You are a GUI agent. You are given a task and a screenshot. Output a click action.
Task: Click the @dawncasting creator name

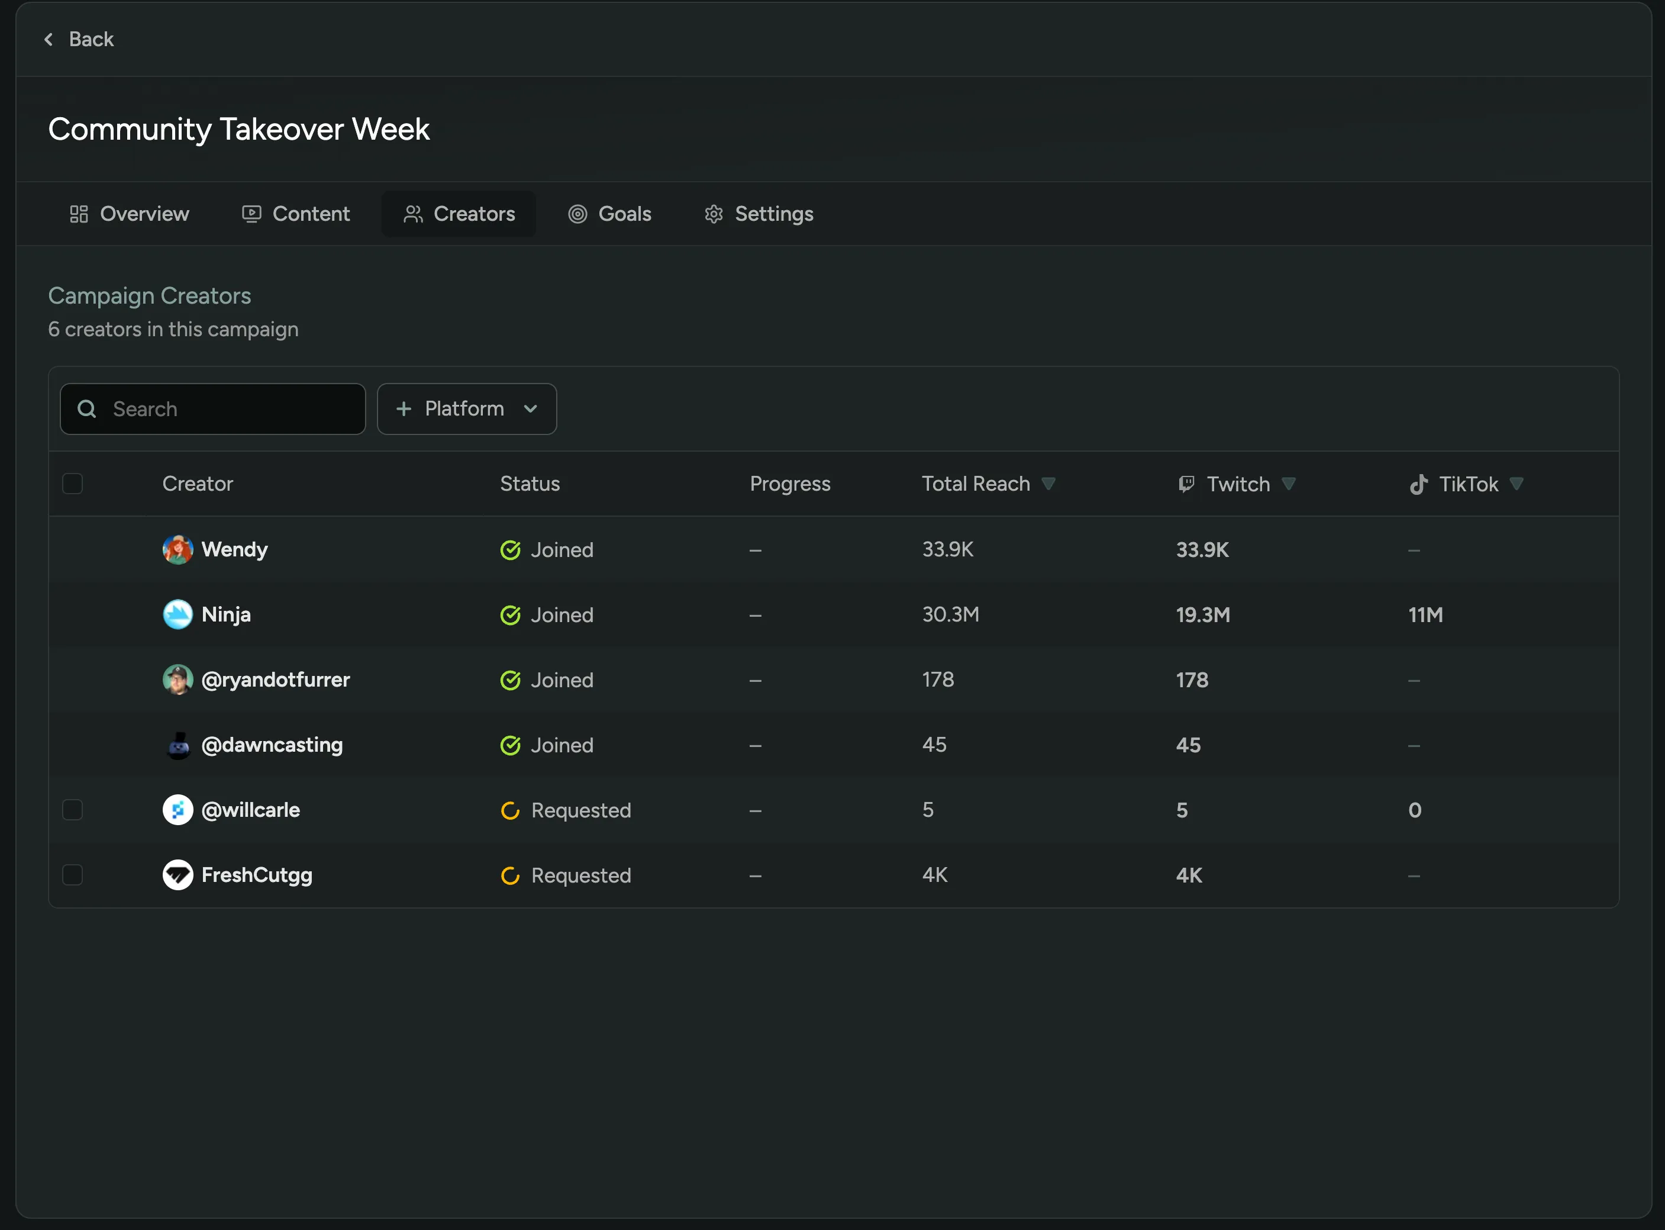pos(272,745)
